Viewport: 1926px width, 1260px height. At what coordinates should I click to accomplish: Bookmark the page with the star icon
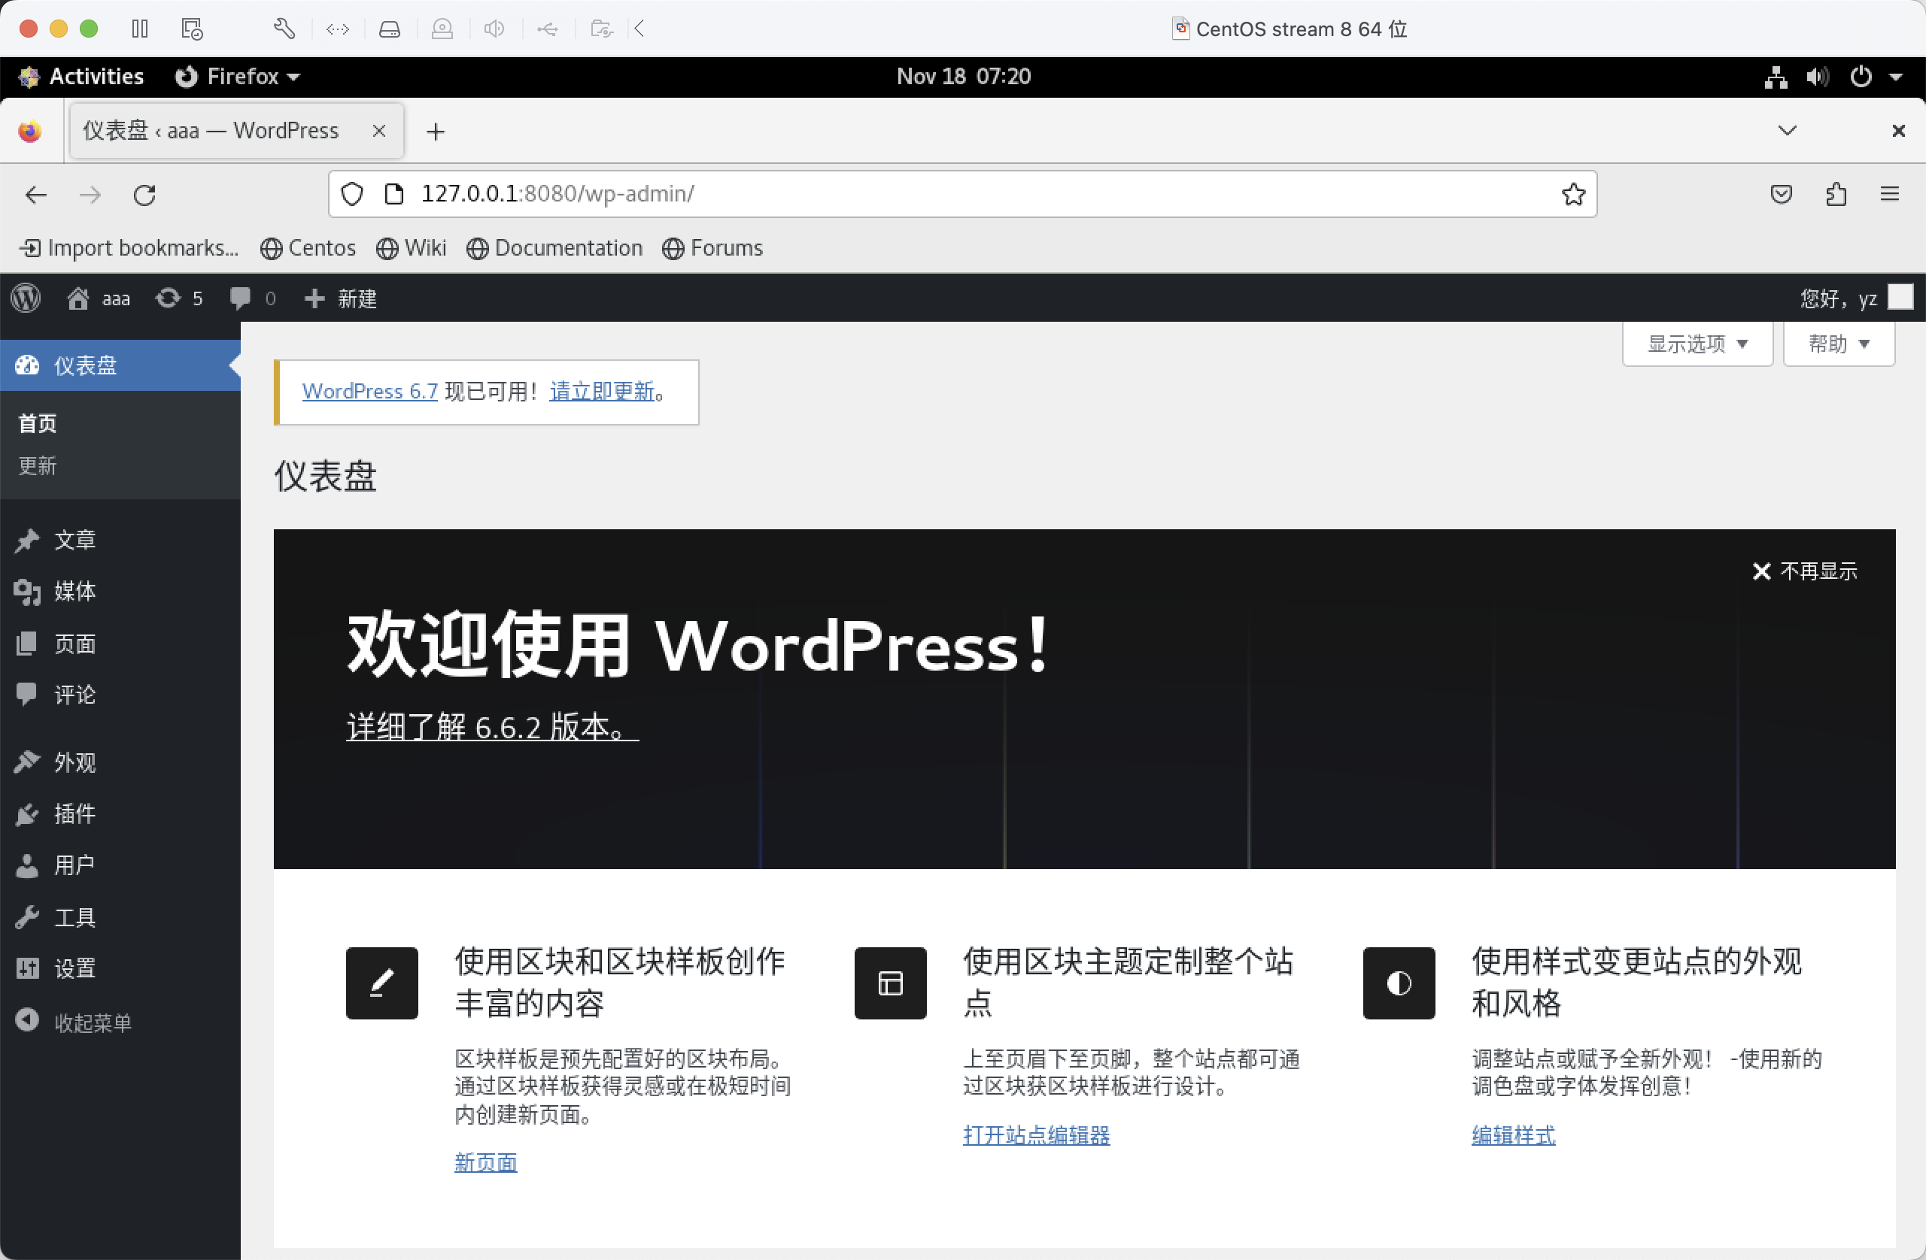[x=1572, y=194]
